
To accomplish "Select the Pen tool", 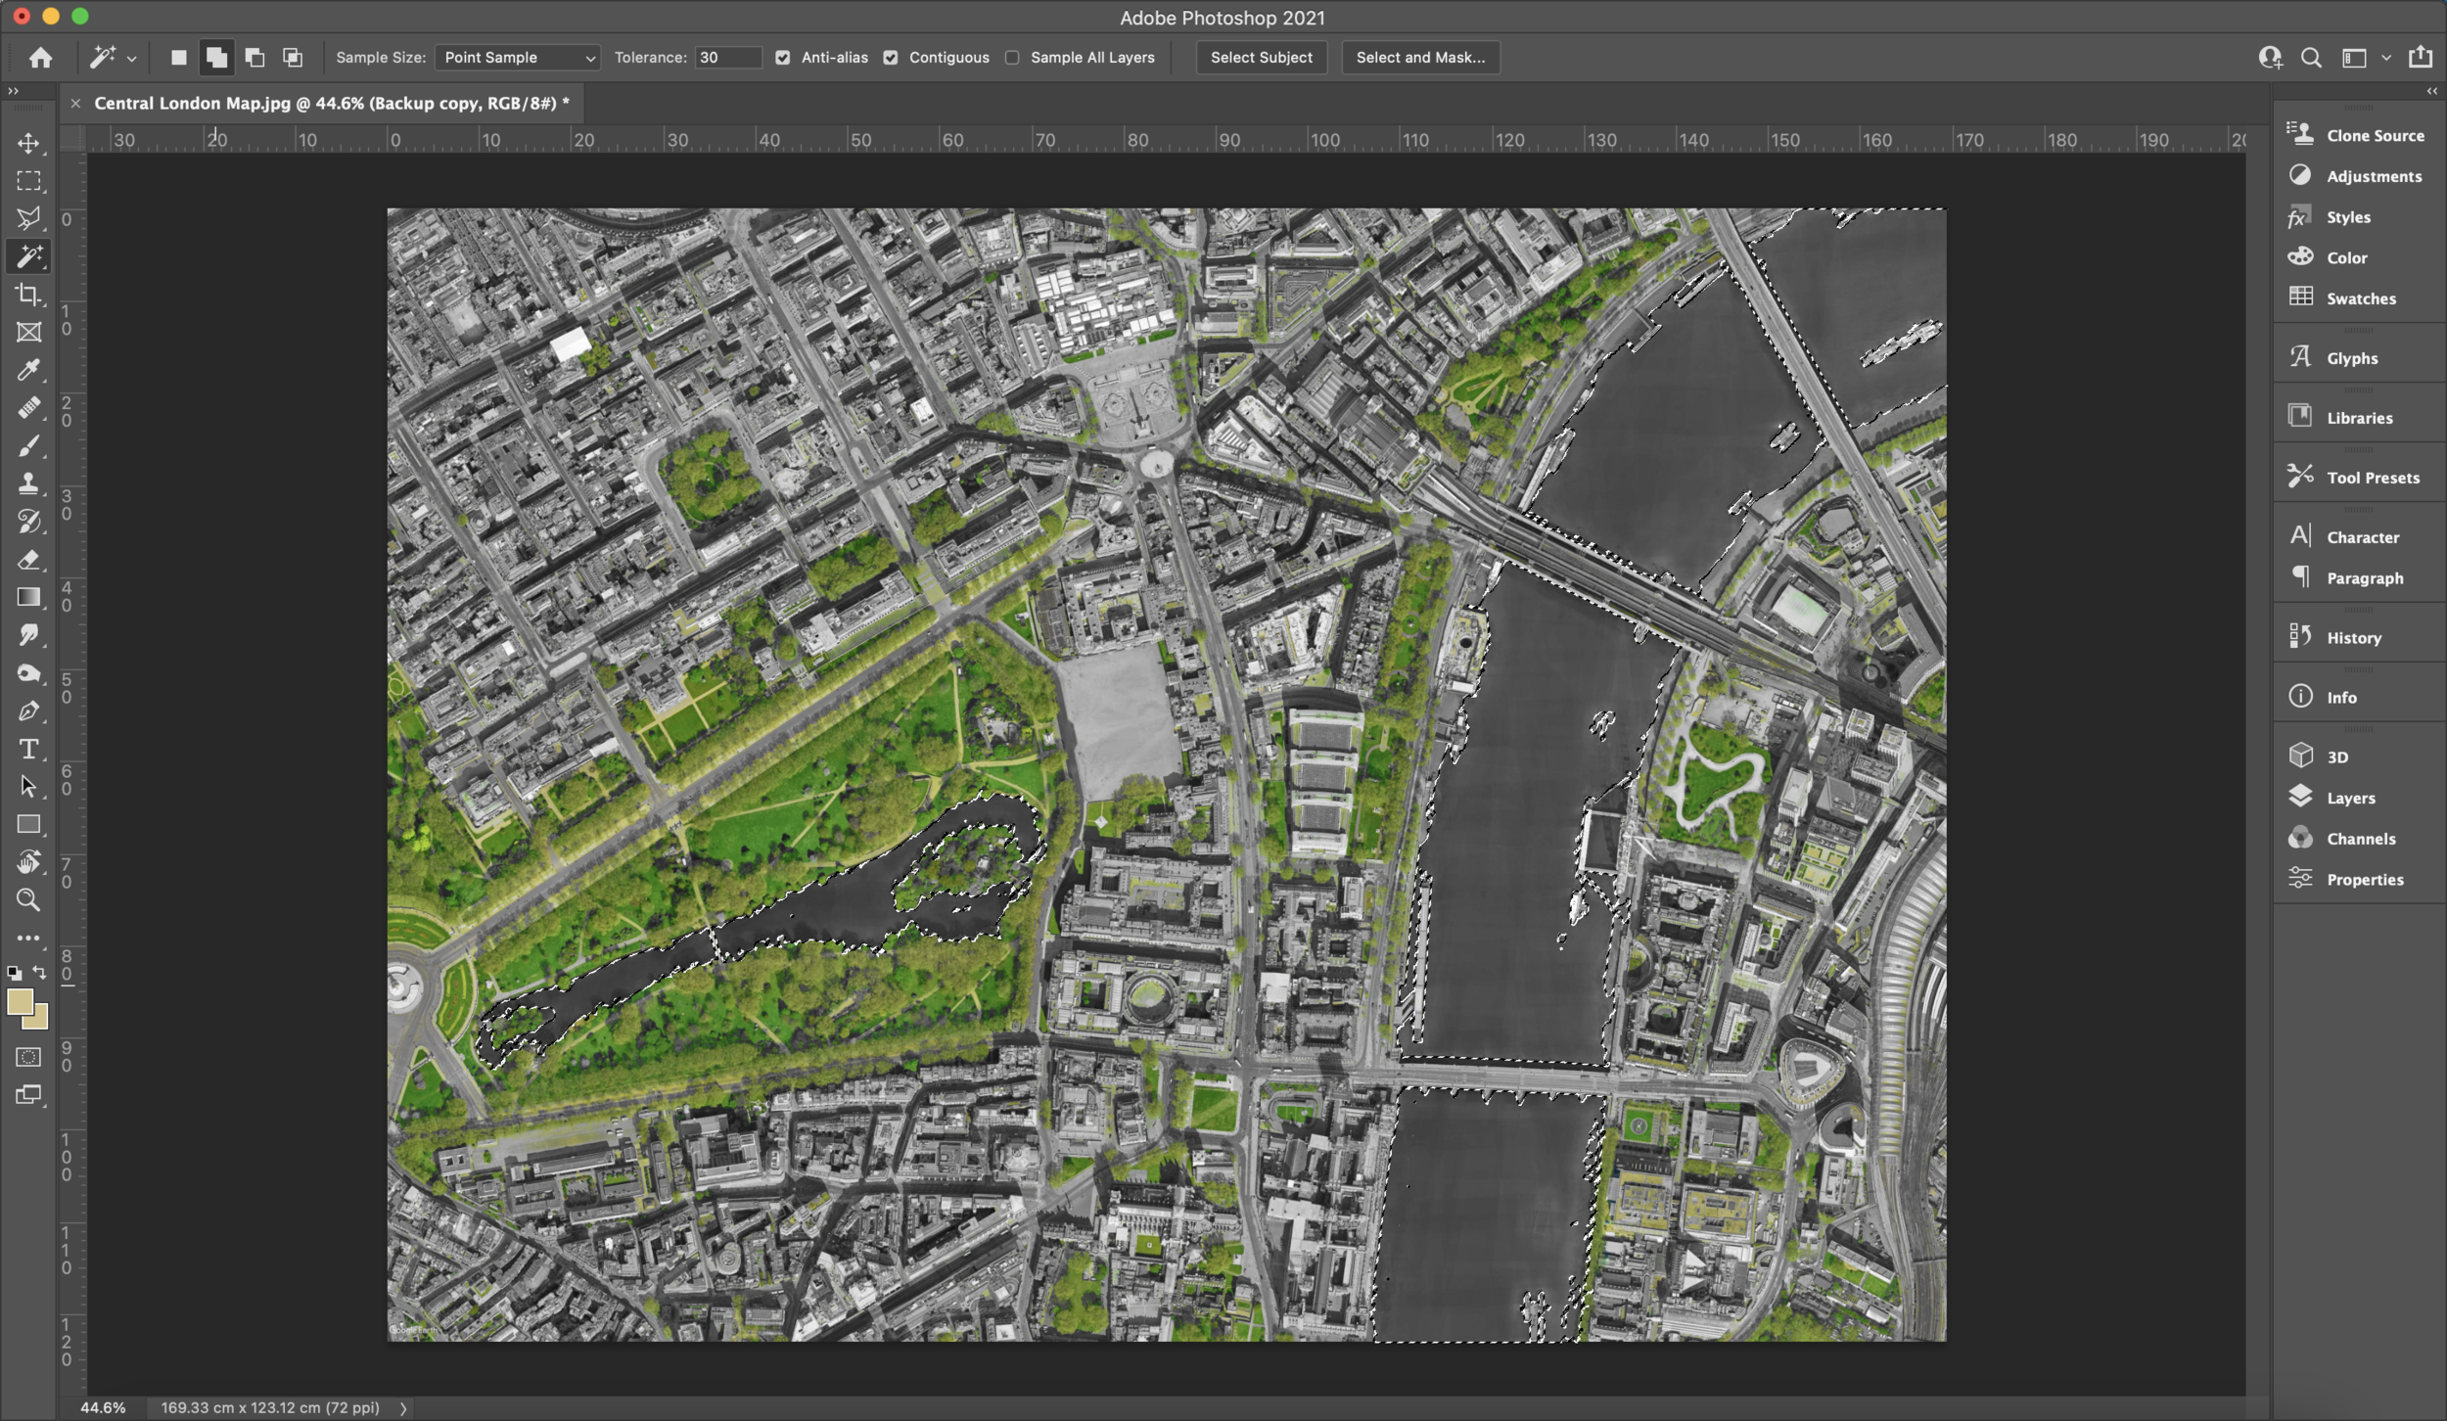I will click(28, 711).
